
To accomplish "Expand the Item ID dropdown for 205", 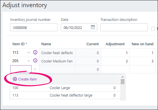I will coord(29,61).
